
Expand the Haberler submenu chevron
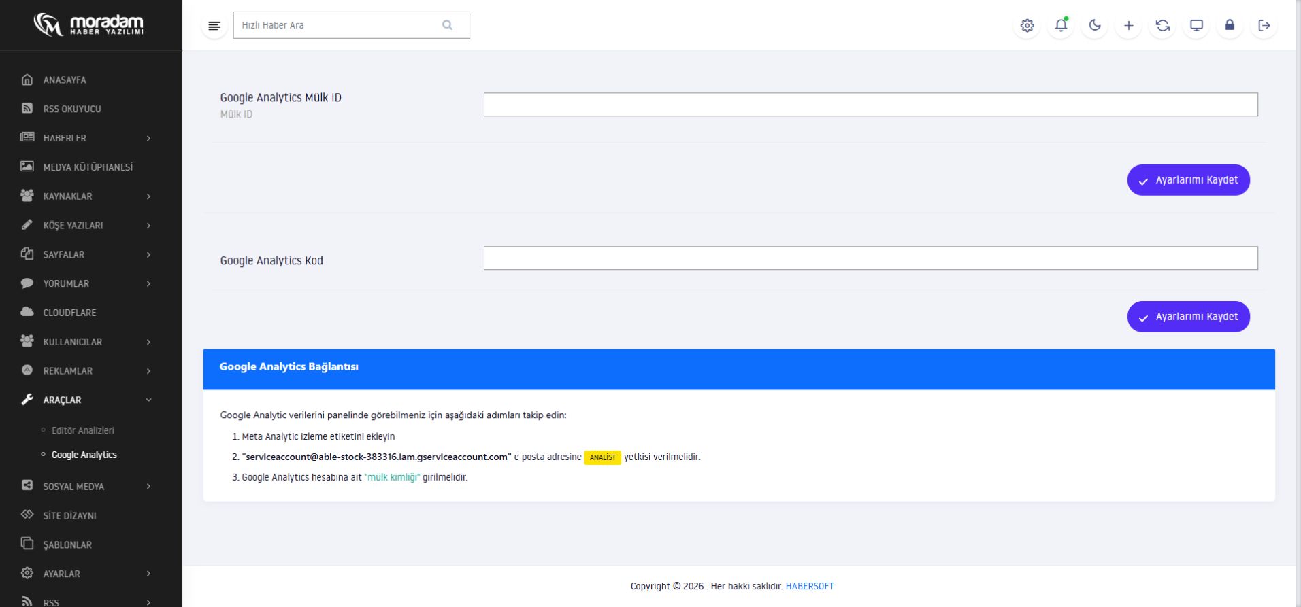click(148, 138)
